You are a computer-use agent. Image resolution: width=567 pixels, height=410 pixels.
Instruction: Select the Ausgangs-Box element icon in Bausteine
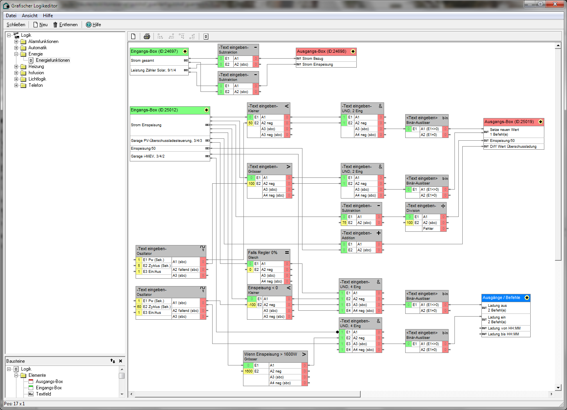31,381
